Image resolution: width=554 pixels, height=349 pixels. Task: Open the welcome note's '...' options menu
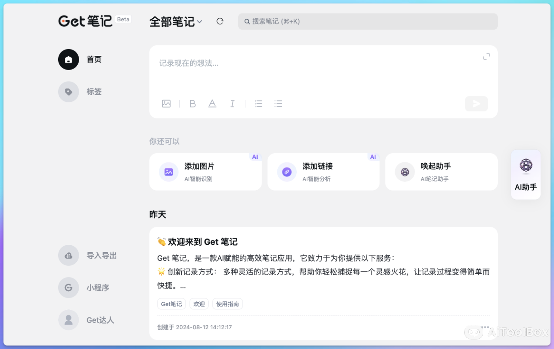(485, 327)
